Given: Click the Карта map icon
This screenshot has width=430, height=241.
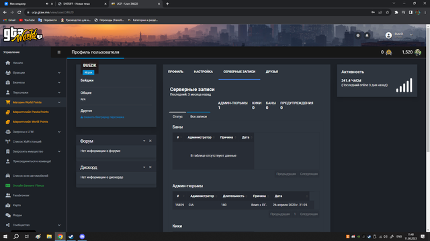Looking at the screenshot, I should coord(7,206).
